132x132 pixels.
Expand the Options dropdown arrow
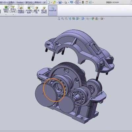click(93, 2)
